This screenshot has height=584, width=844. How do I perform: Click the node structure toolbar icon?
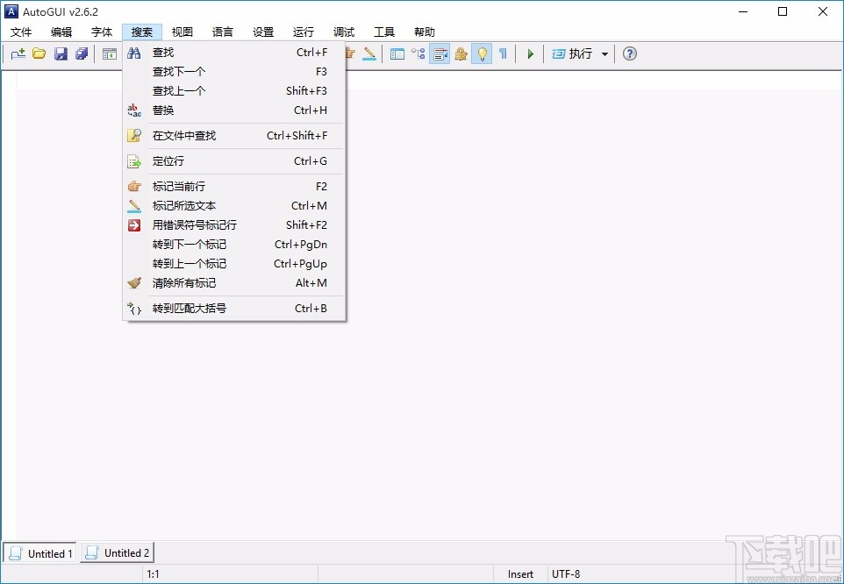point(418,53)
